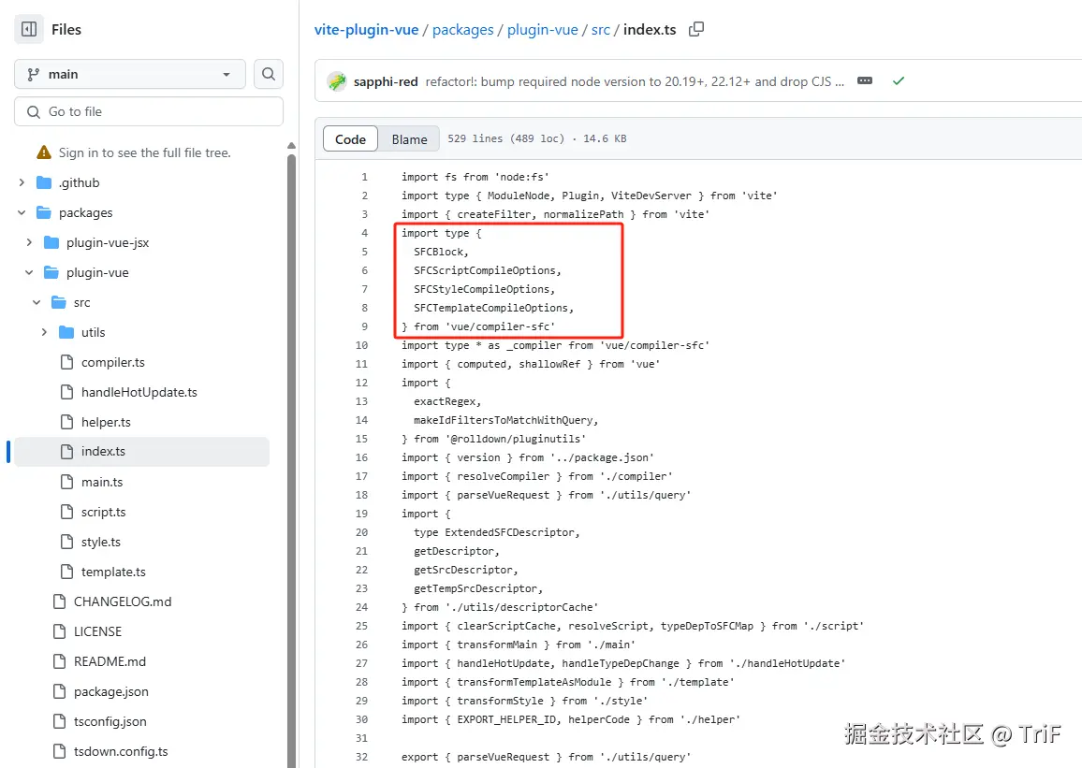Copy the file path with the copy icon
The image size is (1082, 768).
coord(696,29)
